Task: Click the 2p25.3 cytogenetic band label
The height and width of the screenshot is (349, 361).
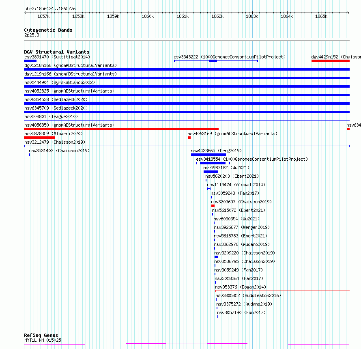Action: 32,35
